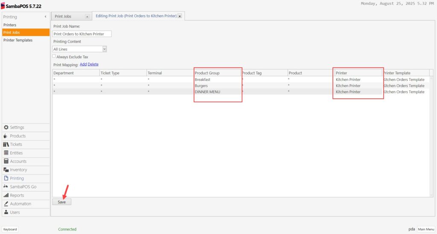Click the Reports bar chart icon
The width and height of the screenshot is (437, 234).
(6, 195)
